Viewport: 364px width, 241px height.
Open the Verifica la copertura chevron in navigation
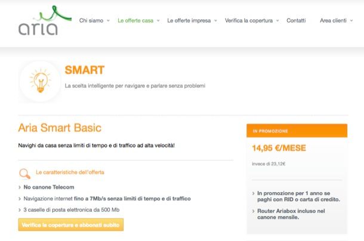coord(277,21)
